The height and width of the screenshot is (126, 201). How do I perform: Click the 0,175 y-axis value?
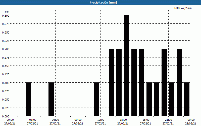point(6,57)
